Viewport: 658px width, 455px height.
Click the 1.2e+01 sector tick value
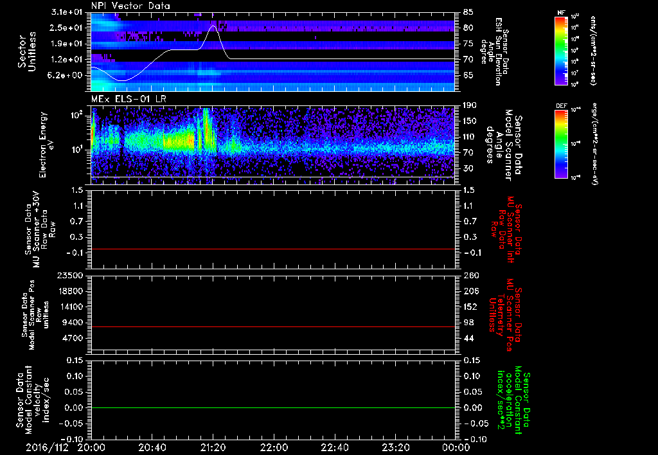67,60
